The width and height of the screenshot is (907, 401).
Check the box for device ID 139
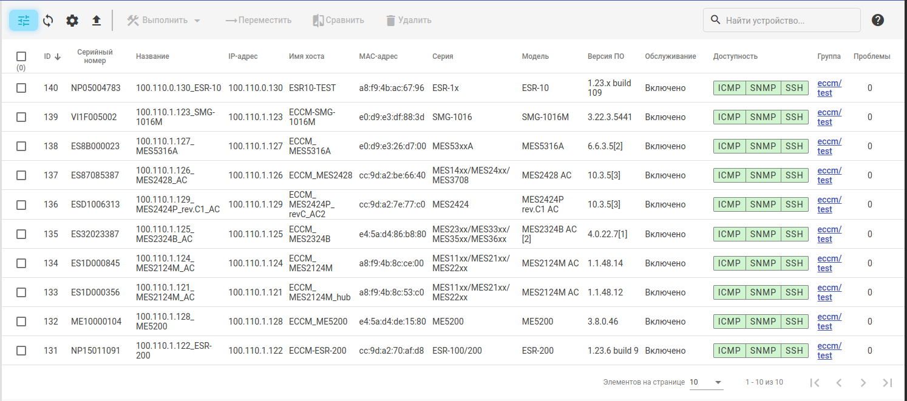point(21,117)
